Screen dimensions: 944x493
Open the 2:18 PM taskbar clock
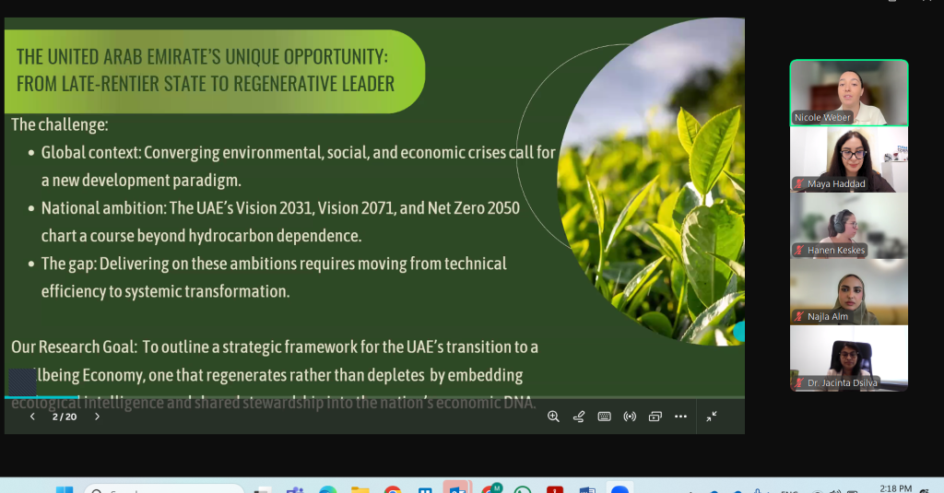click(x=896, y=488)
